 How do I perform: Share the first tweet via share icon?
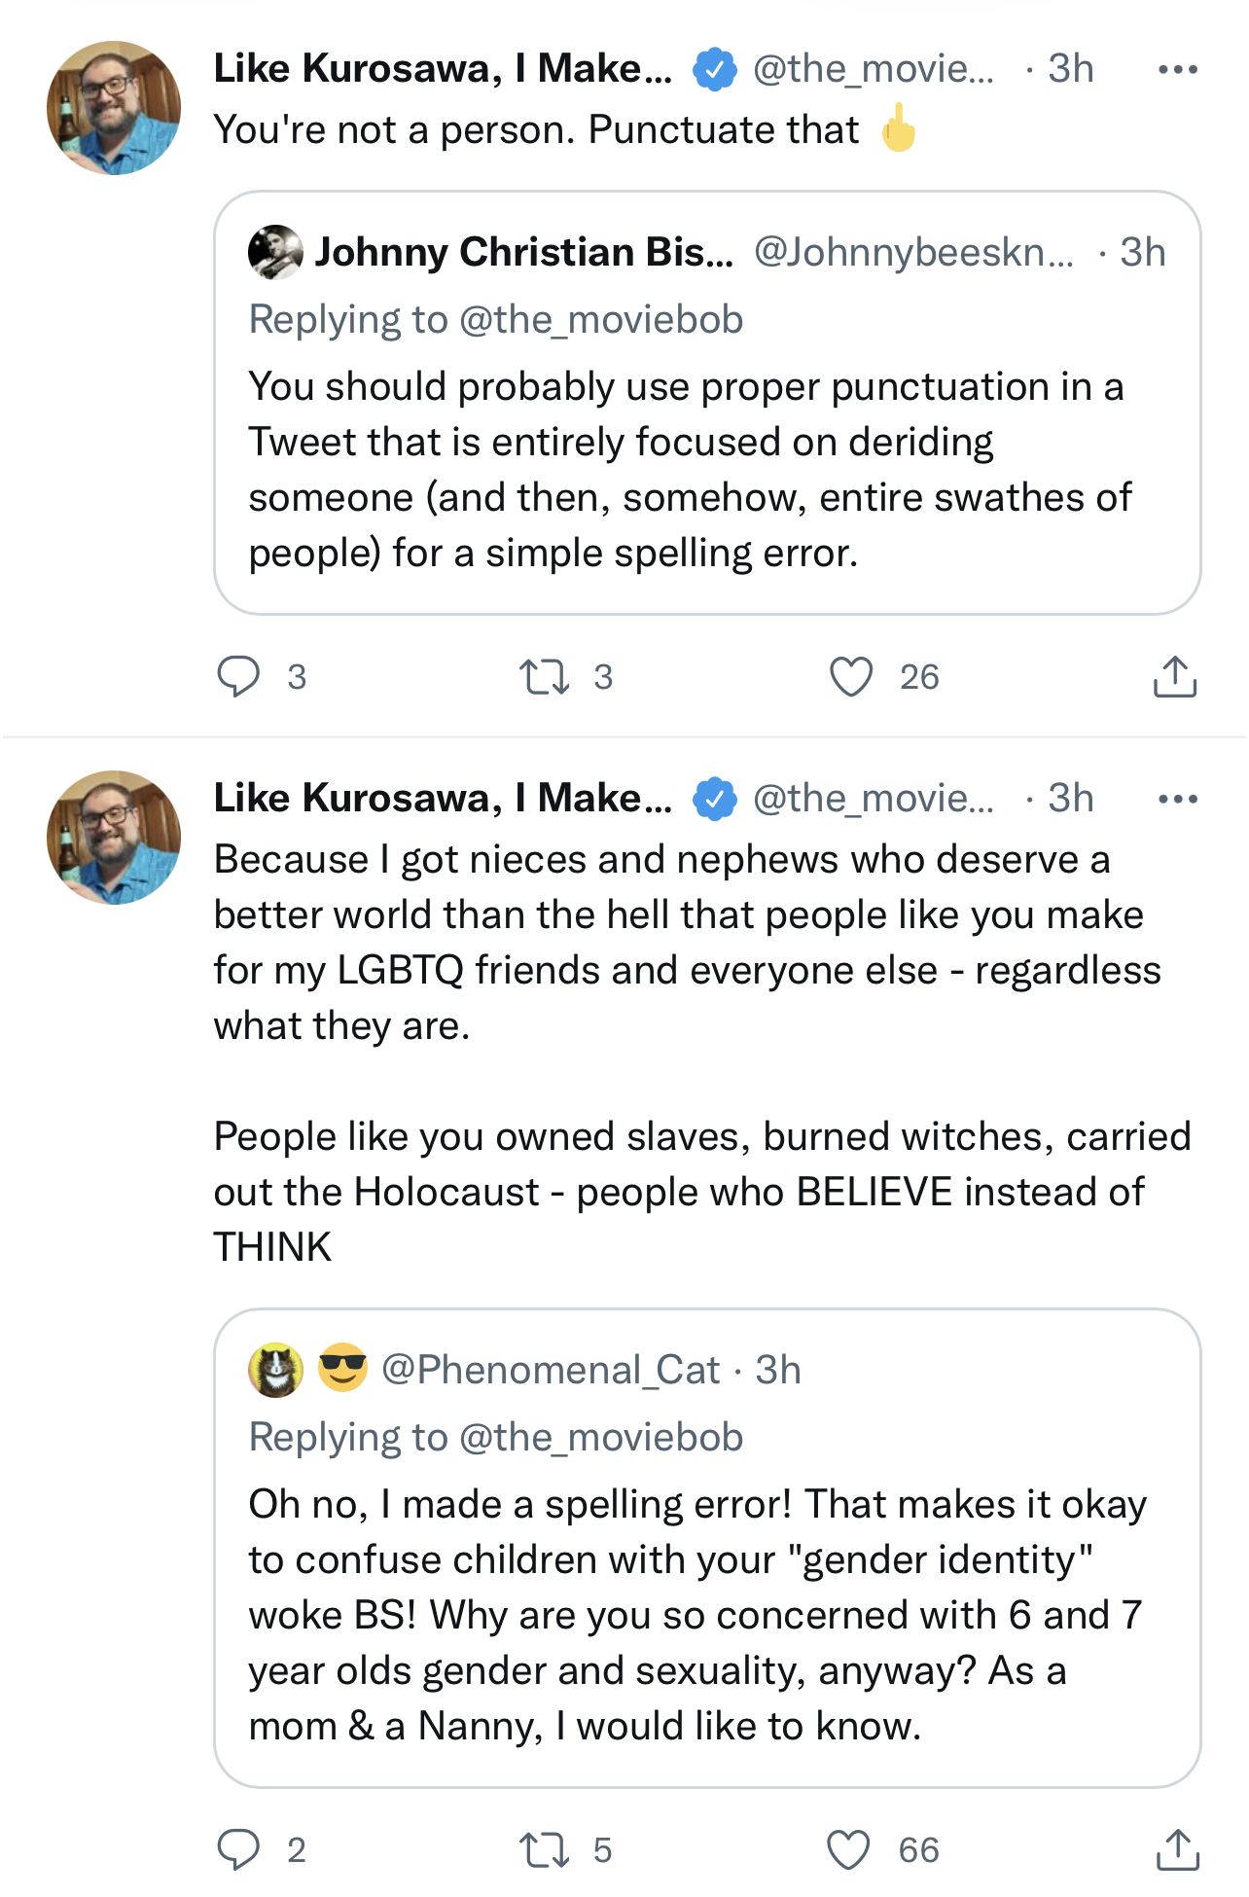pos(1174,676)
